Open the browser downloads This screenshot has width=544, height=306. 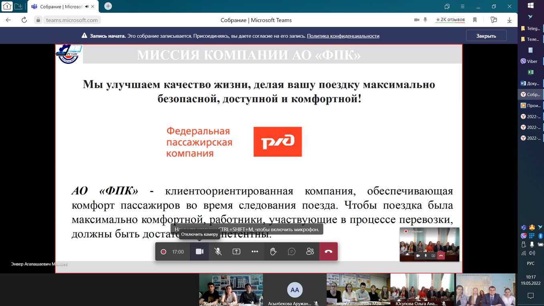(x=509, y=20)
